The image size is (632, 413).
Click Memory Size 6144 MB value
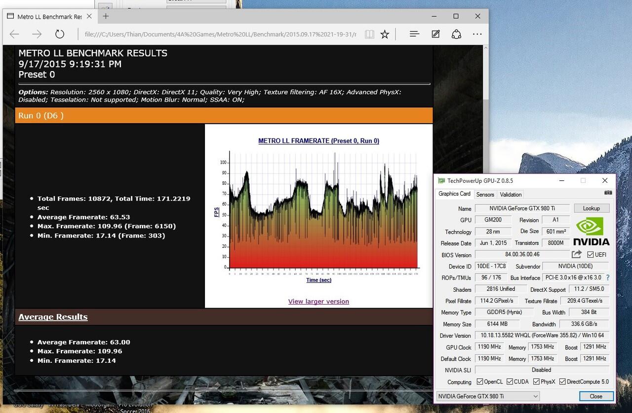click(497, 324)
